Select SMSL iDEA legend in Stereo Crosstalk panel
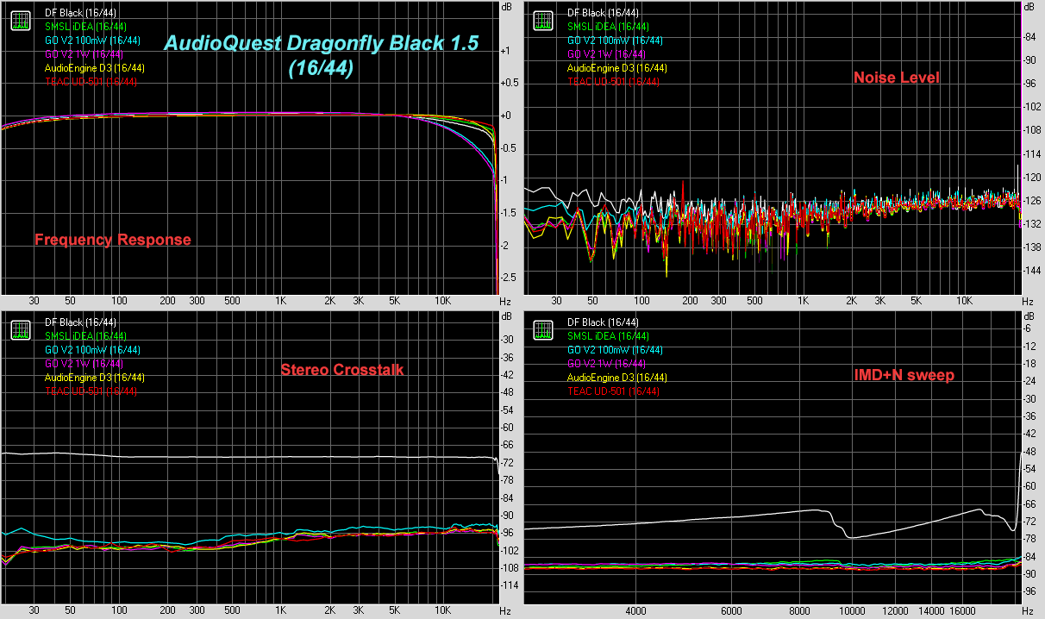1045x619 pixels. tap(86, 336)
